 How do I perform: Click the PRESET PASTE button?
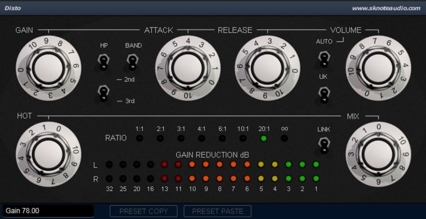(218, 211)
